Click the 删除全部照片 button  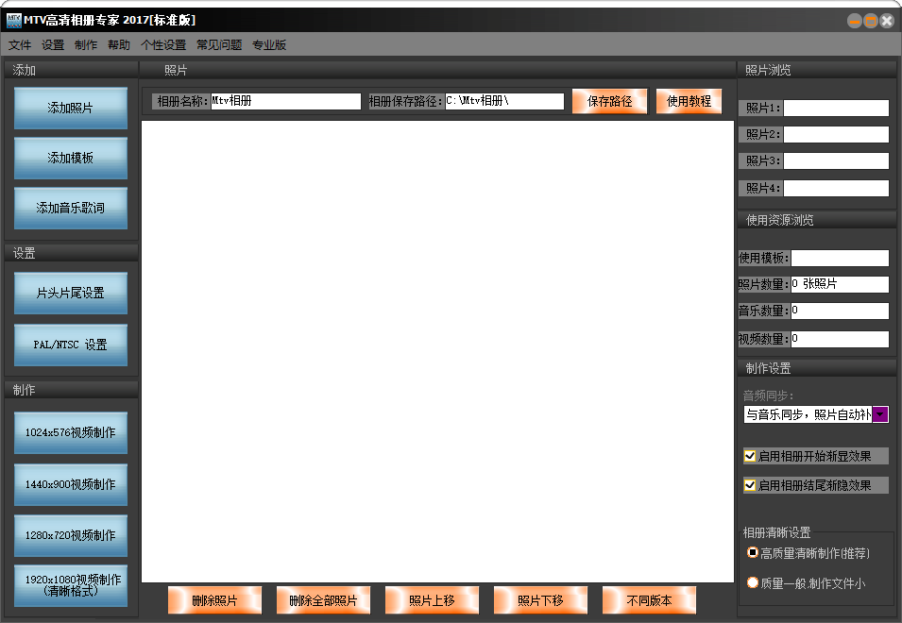tap(323, 600)
